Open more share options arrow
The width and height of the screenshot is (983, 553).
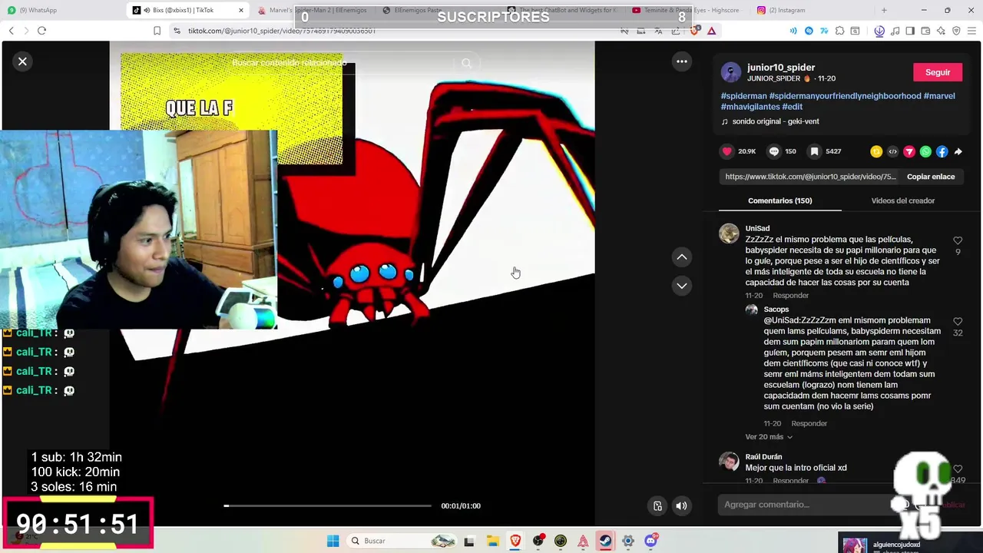(x=958, y=152)
